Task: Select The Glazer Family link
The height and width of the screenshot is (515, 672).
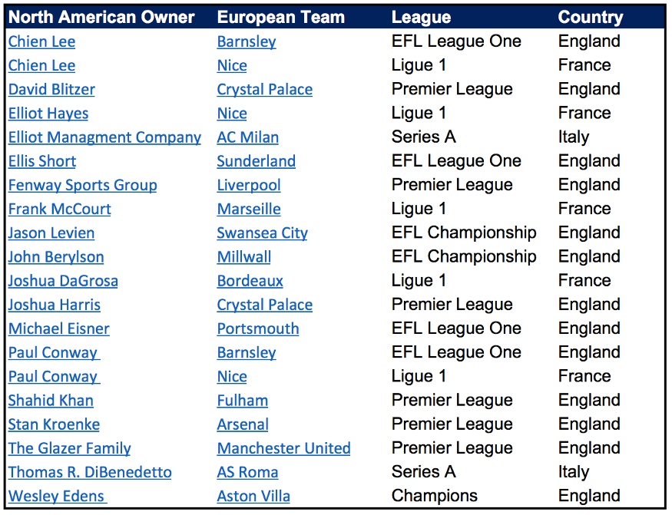Action: 69,448
